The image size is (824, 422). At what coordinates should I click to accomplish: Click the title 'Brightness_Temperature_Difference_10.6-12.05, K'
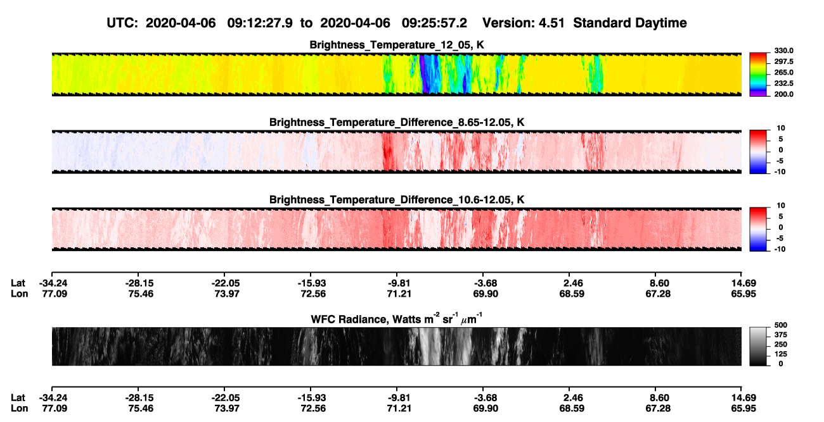coord(397,200)
